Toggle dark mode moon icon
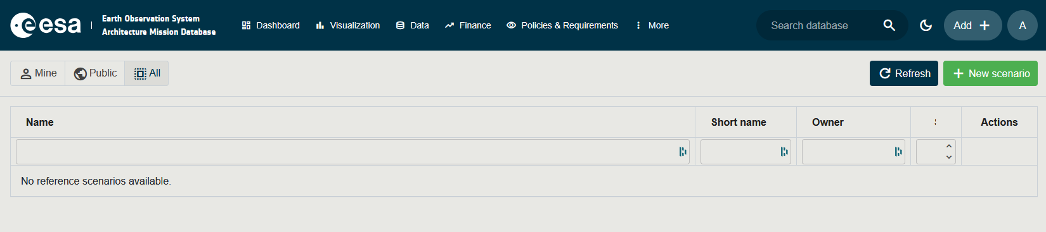This screenshot has width=1046, height=232. [x=926, y=25]
